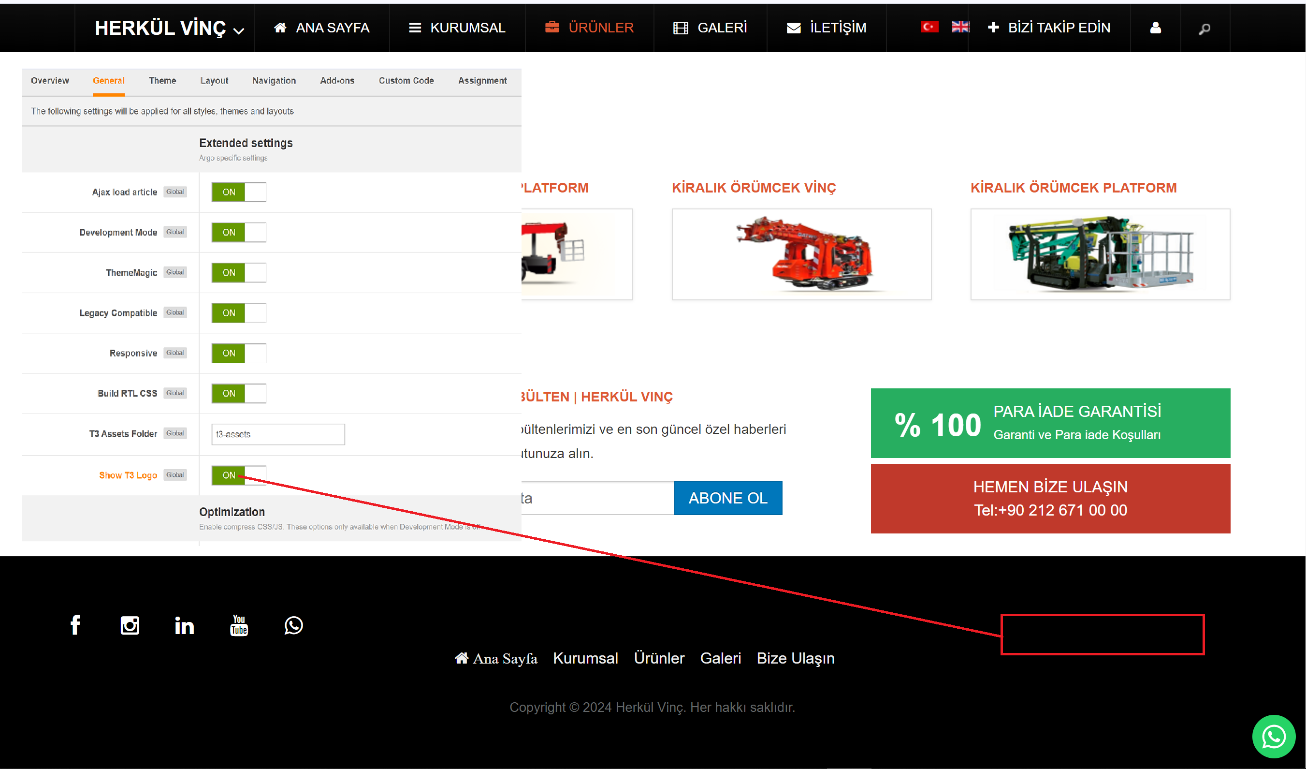
Task: Click the search magnifier icon in header
Action: tap(1204, 29)
